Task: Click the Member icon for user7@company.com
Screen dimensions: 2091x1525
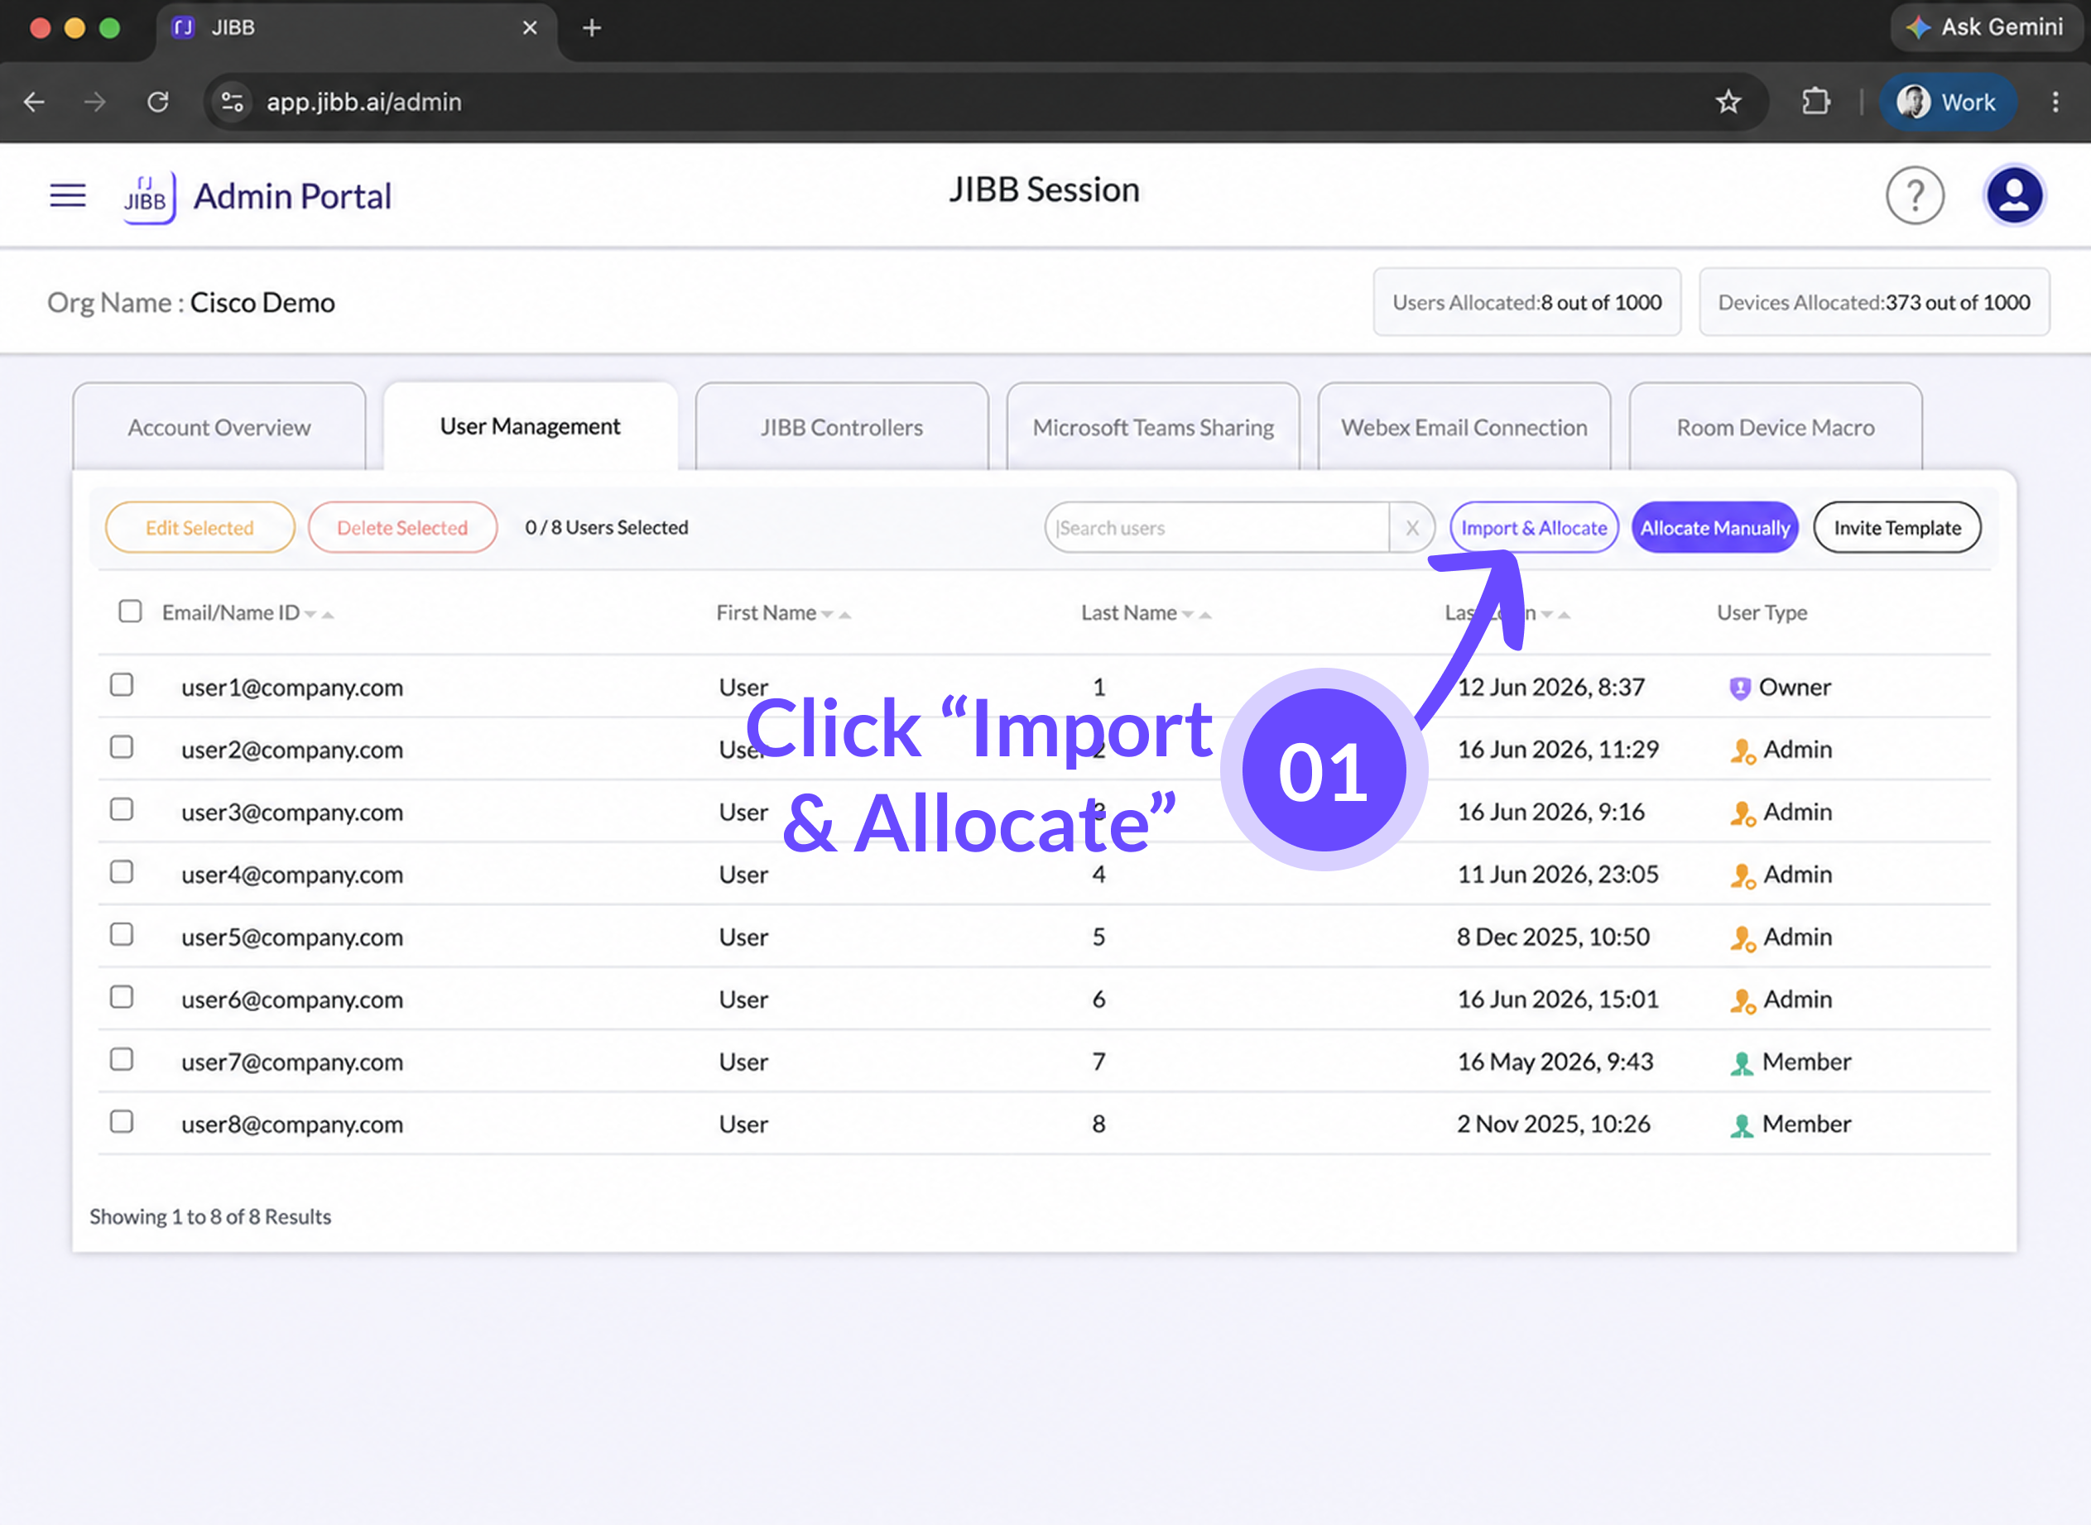Action: click(1741, 1063)
